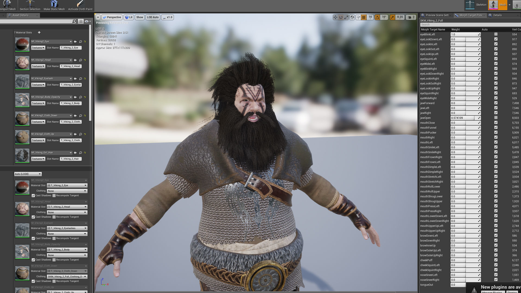Viewport: 521px width, 293px height.
Task: Click the eyeBlinkLeft weight slider
Action: point(465,34)
